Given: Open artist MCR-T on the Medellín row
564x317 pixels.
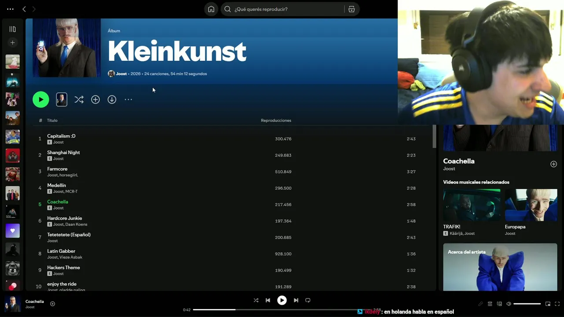Looking at the screenshot, I should point(71,192).
